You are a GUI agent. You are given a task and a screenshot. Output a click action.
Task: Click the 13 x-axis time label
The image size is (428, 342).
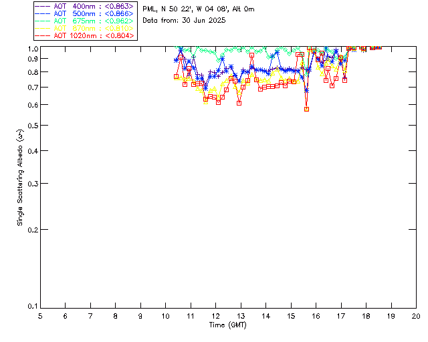point(241,317)
